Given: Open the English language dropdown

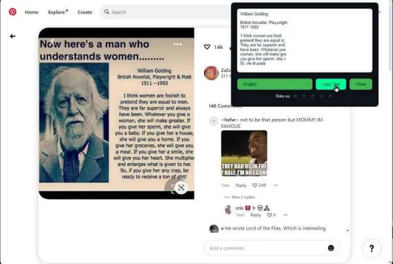Looking at the screenshot, I should (x=275, y=84).
